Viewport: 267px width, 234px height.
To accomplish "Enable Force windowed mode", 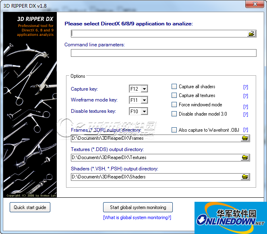I will (174, 105).
